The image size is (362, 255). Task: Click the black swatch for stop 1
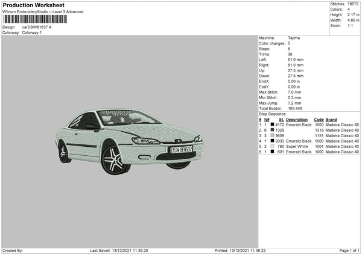point(272,124)
